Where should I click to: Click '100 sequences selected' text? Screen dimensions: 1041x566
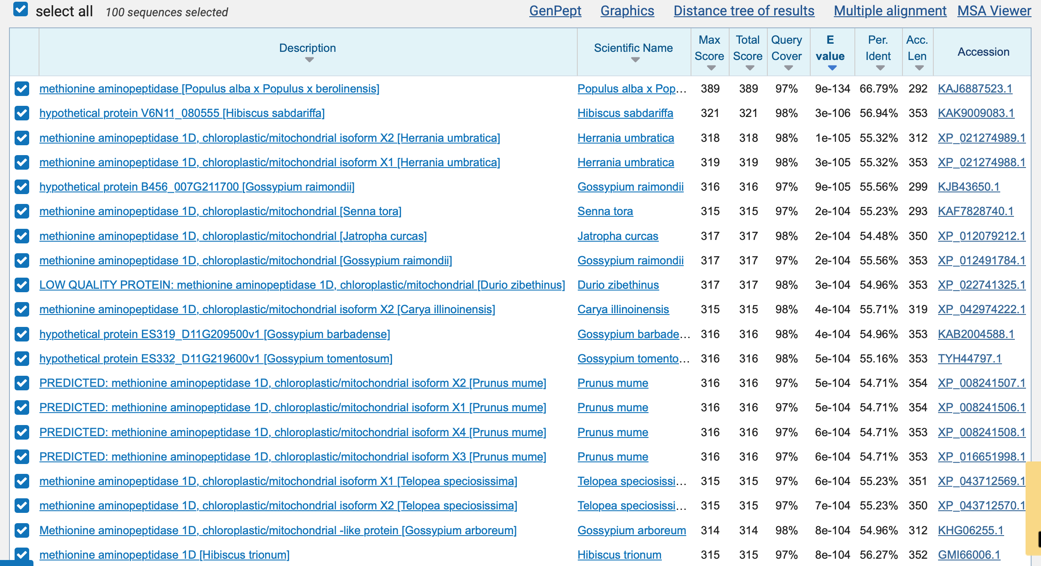(166, 12)
